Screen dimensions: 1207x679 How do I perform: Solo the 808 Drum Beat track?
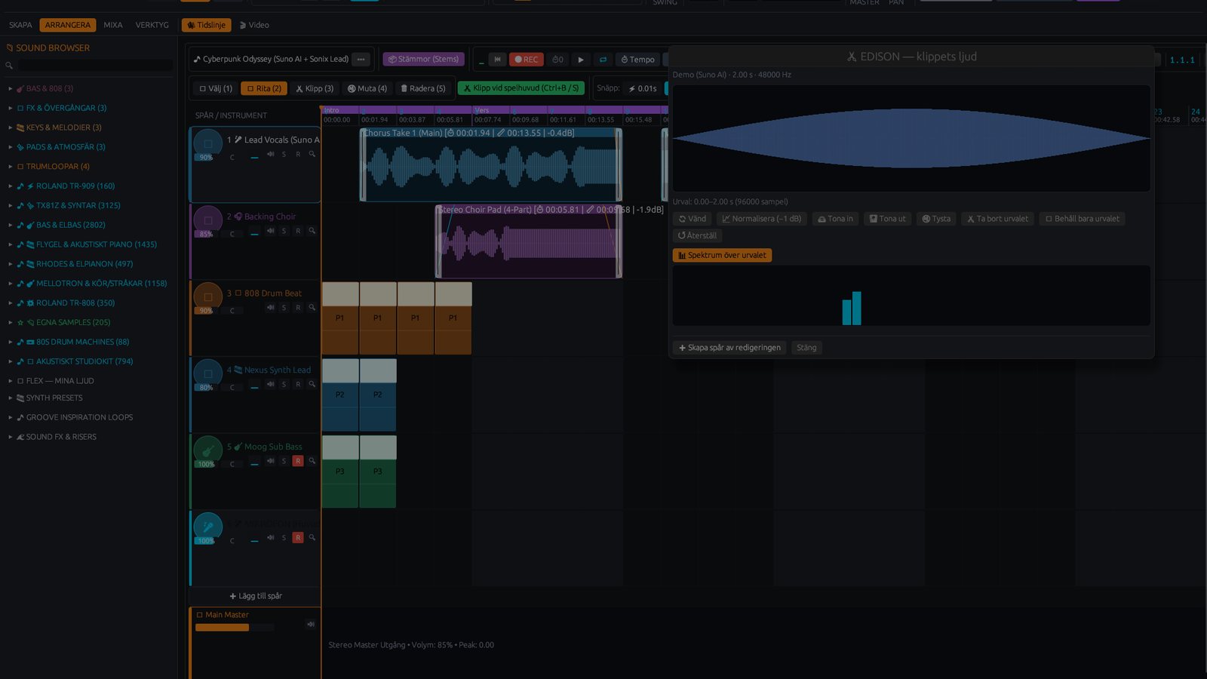(284, 308)
